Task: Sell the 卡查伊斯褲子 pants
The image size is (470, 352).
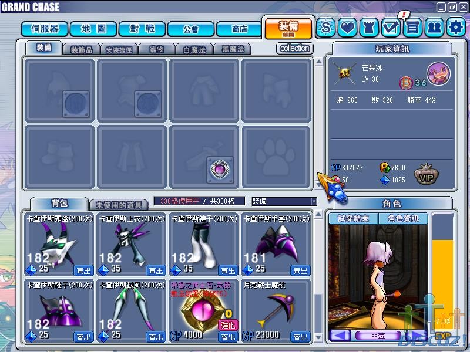Action: click(228, 270)
